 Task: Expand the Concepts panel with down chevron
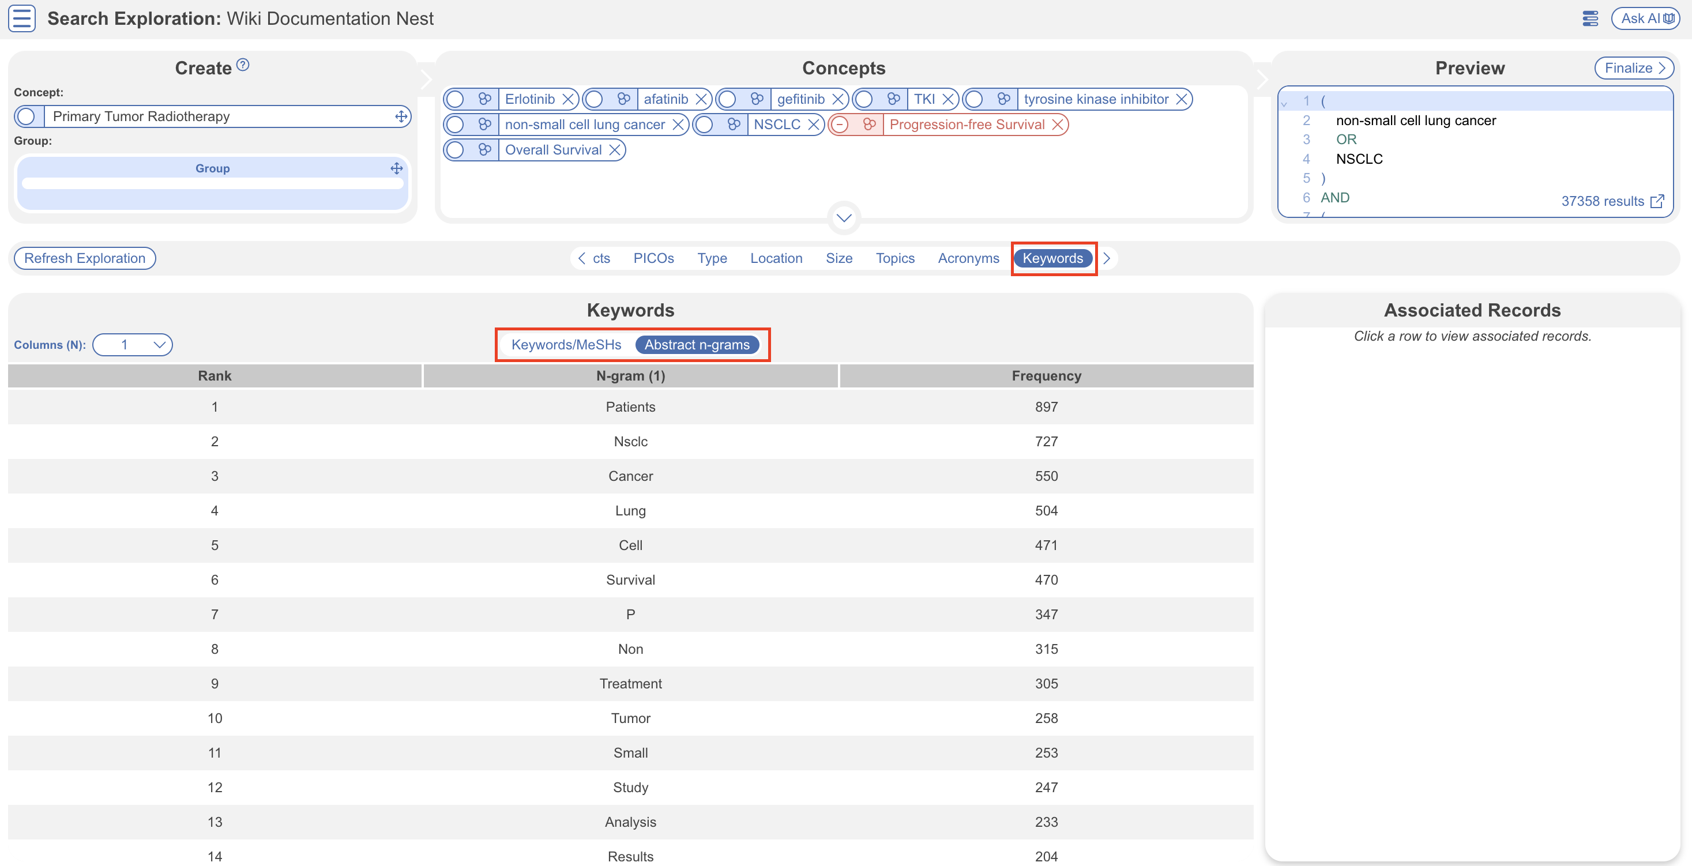click(x=843, y=218)
